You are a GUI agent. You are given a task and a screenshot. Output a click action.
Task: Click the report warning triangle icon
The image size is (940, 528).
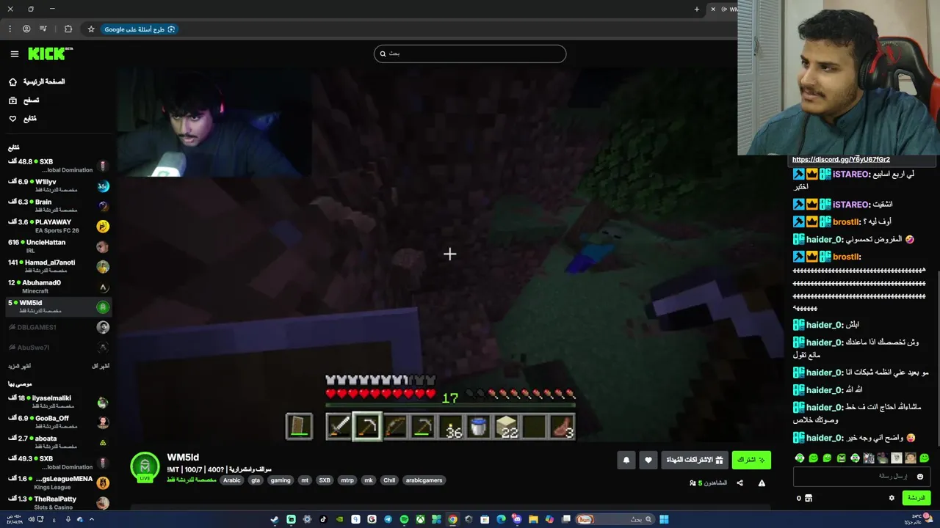point(762,483)
